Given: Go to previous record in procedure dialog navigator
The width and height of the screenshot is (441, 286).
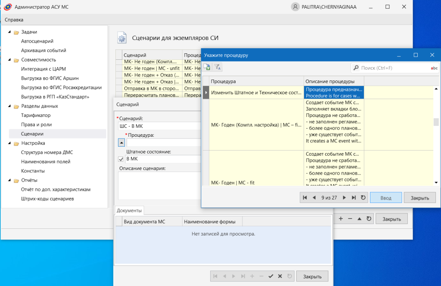Looking at the screenshot, I should click(314, 197).
